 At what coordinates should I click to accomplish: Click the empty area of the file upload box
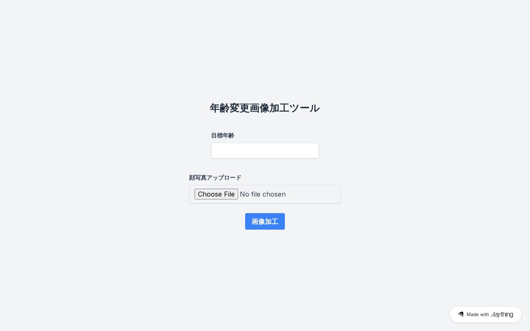click(x=313, y=194)
